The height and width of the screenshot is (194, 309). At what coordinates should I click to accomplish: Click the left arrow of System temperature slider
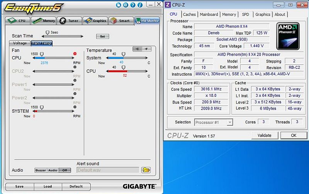107,58
